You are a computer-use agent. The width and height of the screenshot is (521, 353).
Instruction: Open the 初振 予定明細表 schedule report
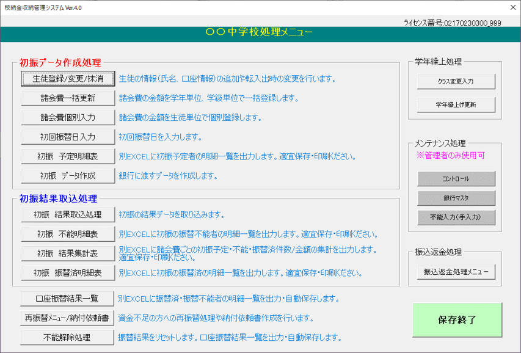[x=66, y=157]
